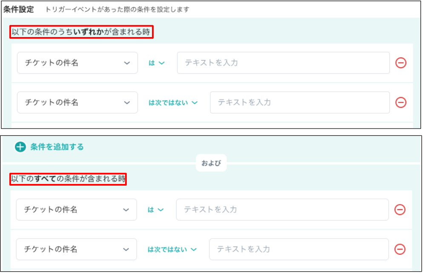Change the は operator in the いずれか group
The height and width of the screenshot is (273, 423).
point(157,63)
